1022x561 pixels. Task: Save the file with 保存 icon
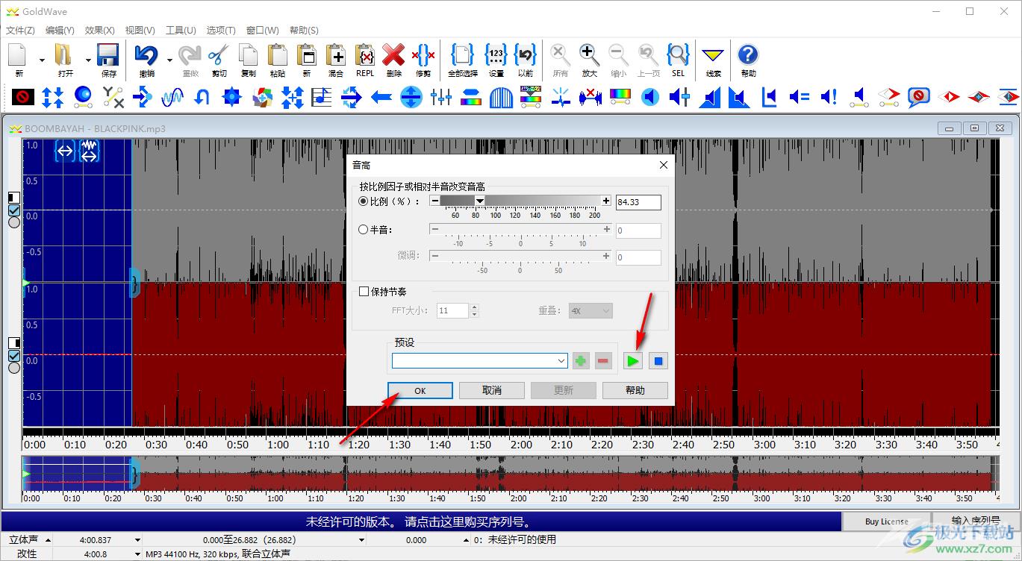click(x=108, y=55)
